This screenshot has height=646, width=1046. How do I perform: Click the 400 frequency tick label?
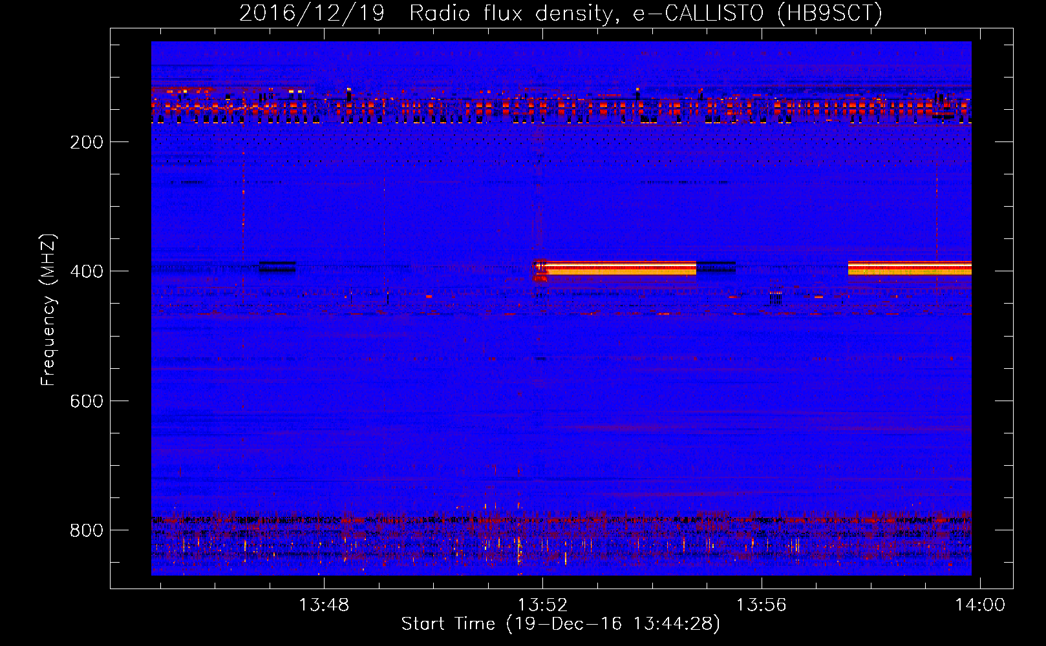[x=87, y=272]
